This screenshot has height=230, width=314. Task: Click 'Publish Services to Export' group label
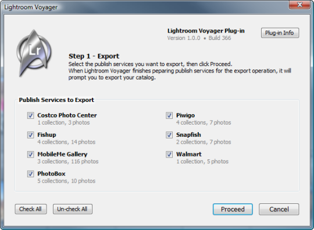tap(56, 100)
